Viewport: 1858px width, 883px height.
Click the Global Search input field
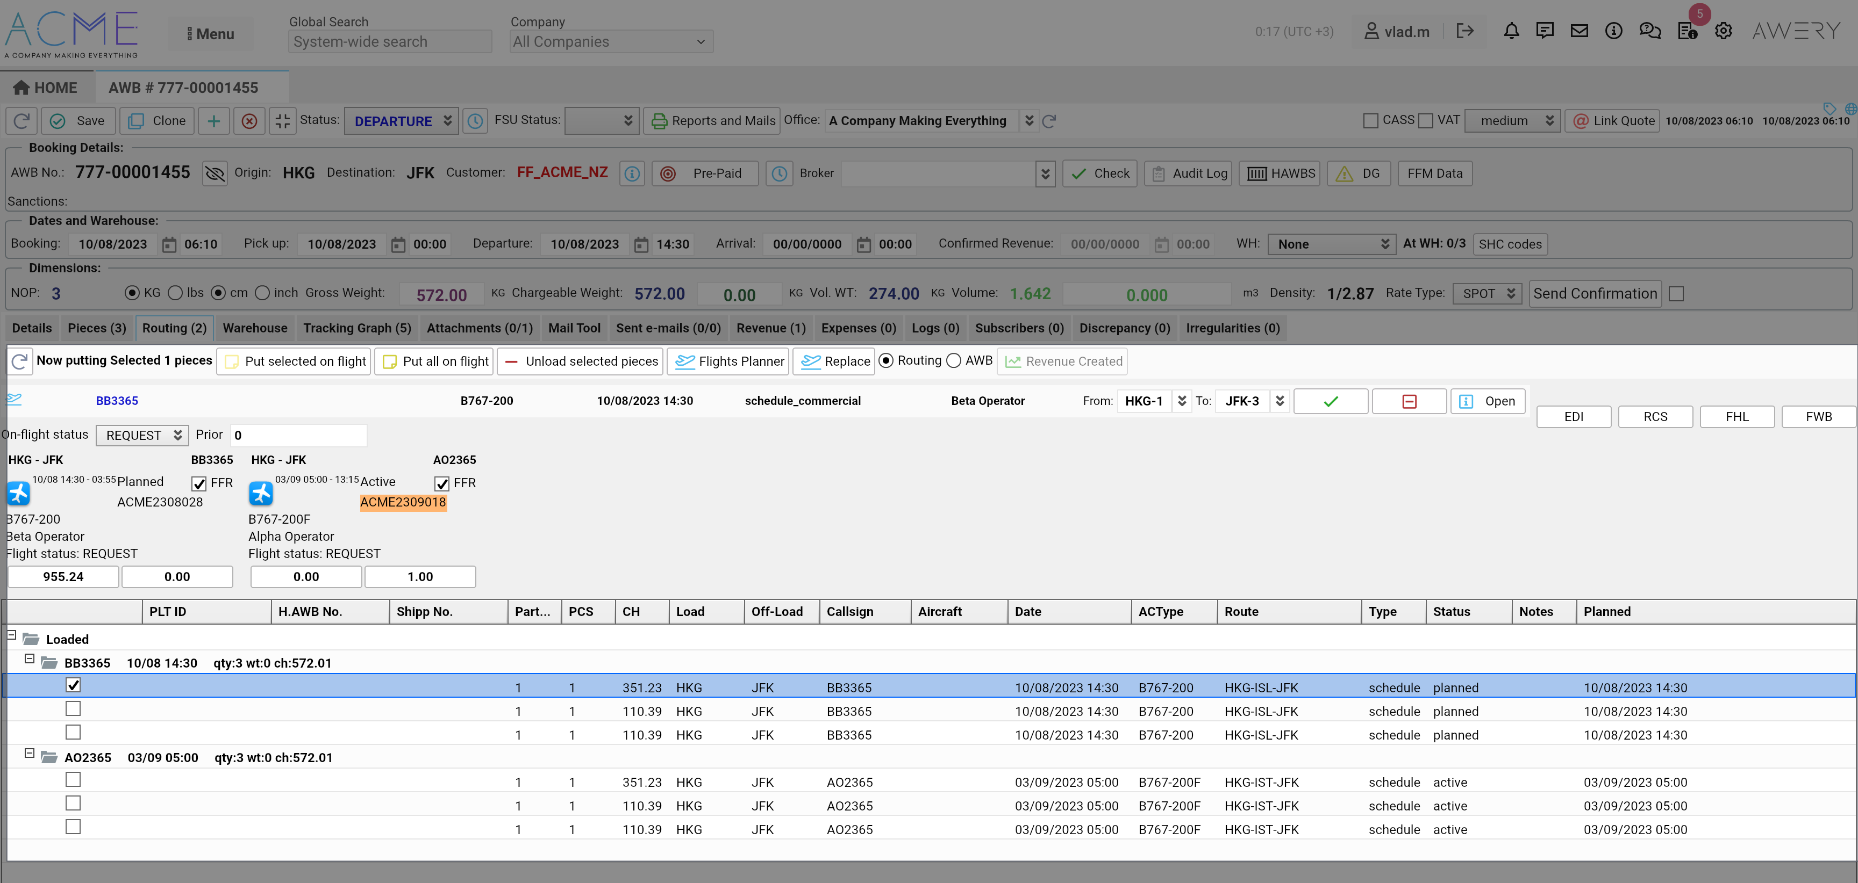389,42
